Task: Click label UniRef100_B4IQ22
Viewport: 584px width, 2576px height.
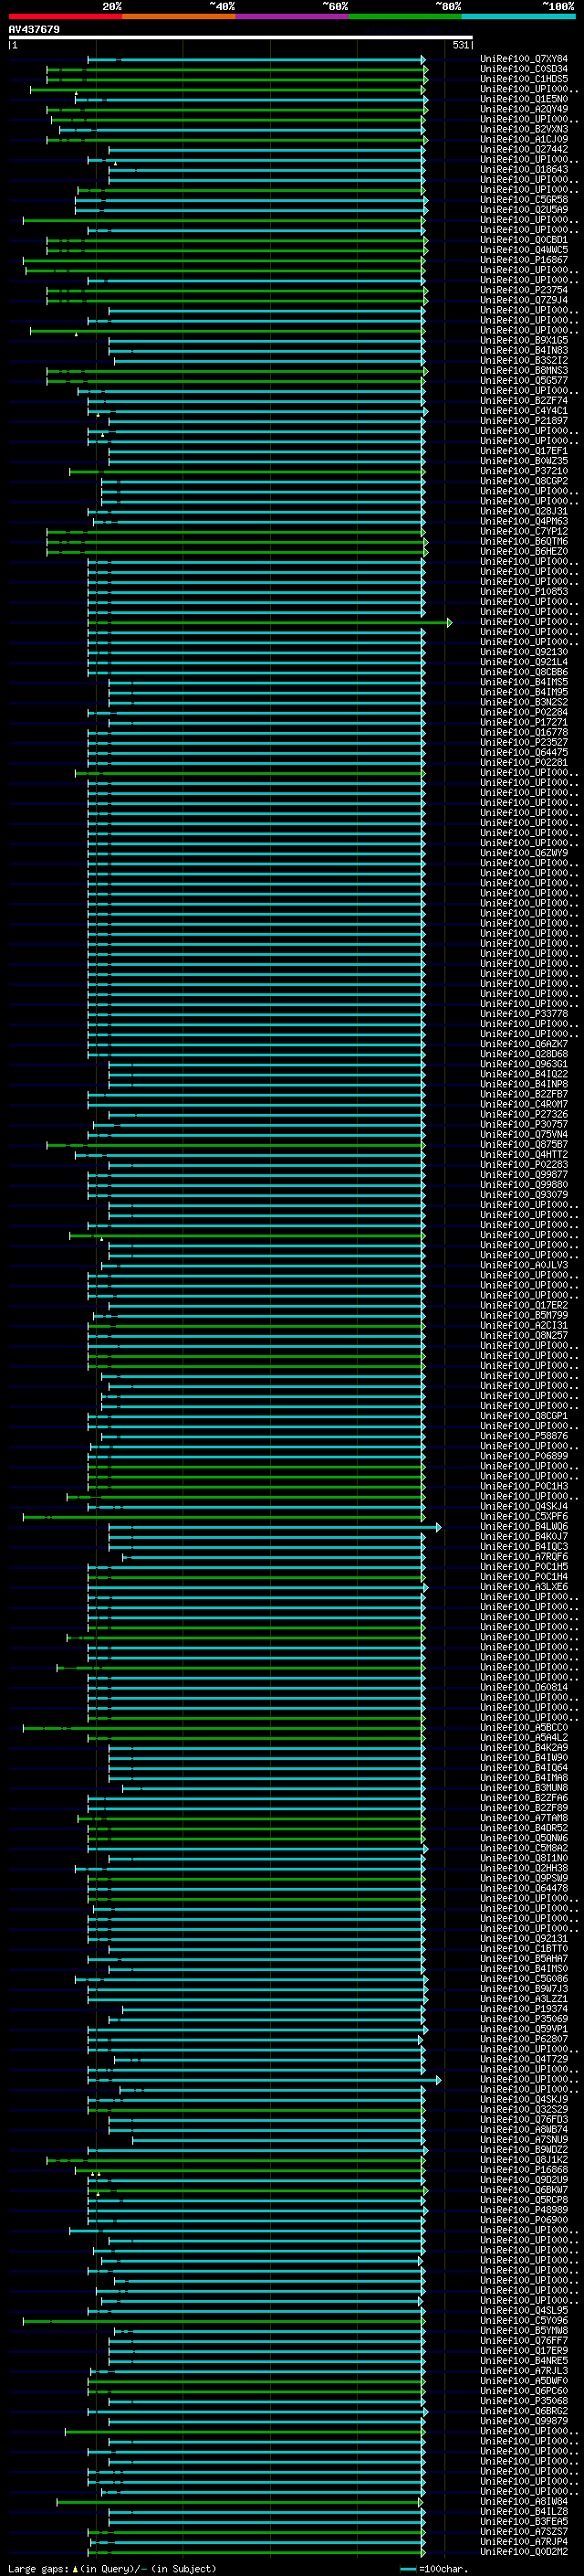Action: point(524,1074)
